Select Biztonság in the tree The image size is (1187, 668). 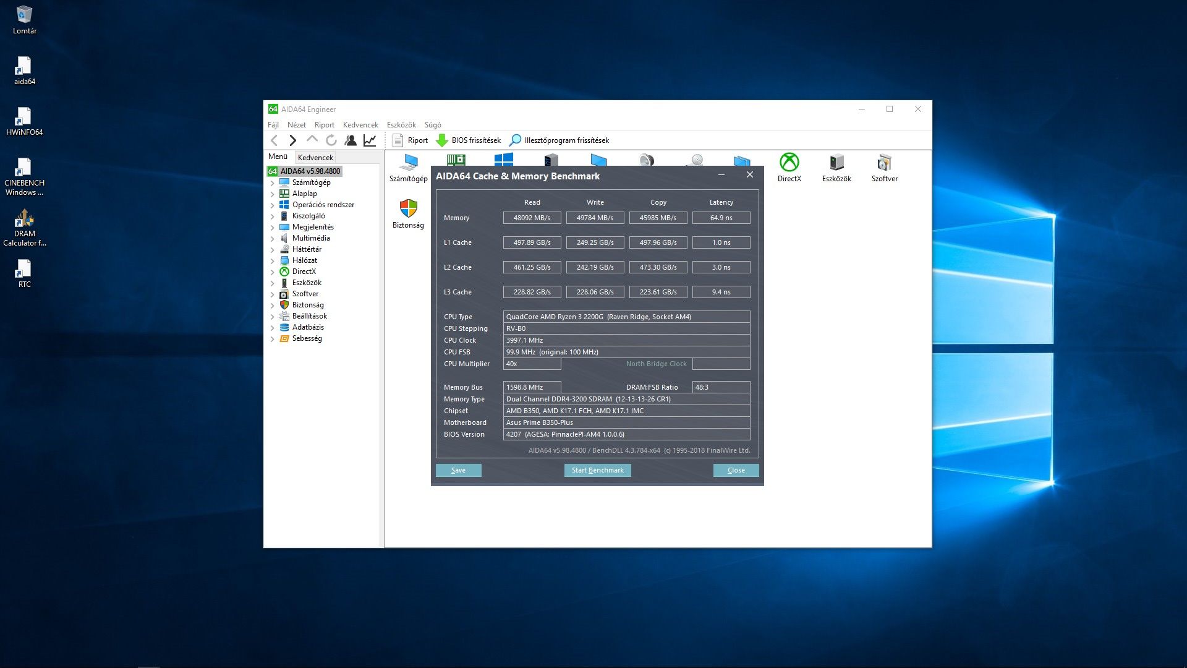[x=308, y=305]
